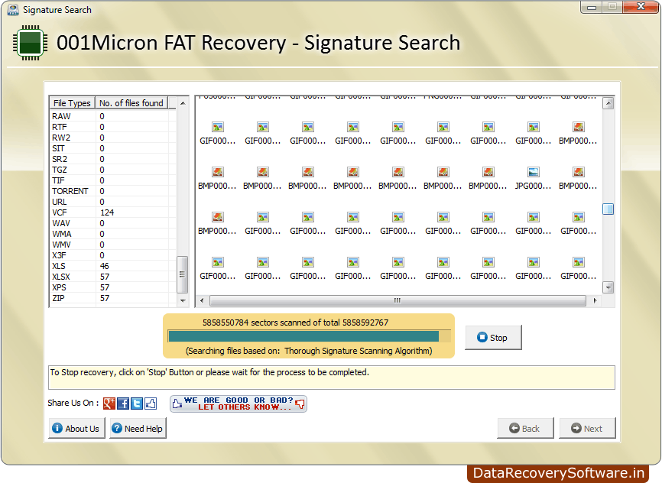Select the RW2 file type row
This screenshot has width=662, height=483.
point(112,138)
